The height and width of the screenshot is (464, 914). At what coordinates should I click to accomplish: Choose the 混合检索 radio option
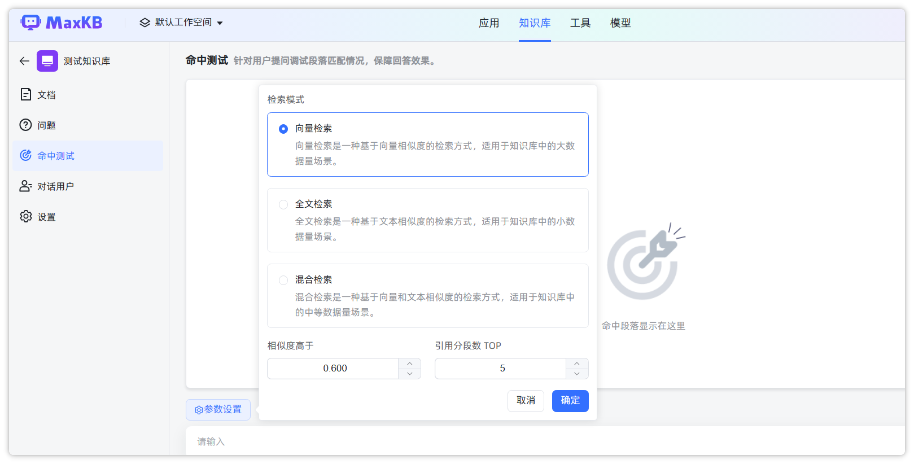click(283, 280)
